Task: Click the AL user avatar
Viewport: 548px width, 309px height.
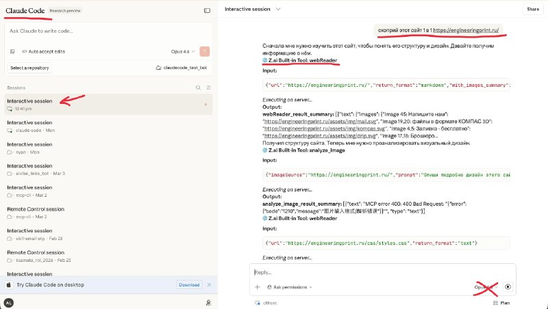Action: [x=9, y=301]
